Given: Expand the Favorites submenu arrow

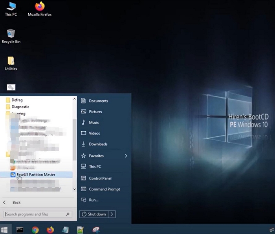Looking at the screenshot, I should pos(126,156).
